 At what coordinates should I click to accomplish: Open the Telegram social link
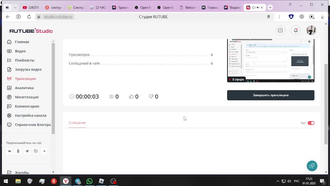tap(27, 151)
